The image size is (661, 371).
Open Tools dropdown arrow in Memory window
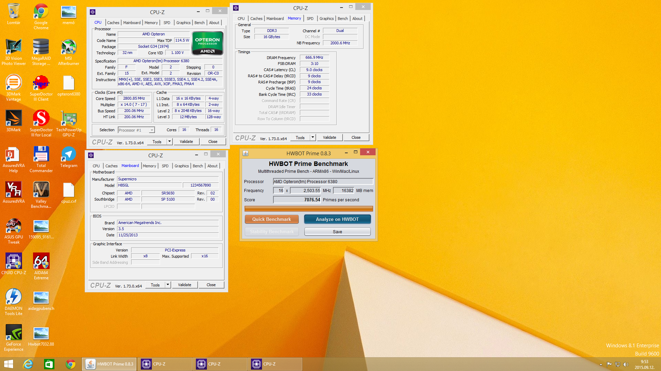[313, 137]
